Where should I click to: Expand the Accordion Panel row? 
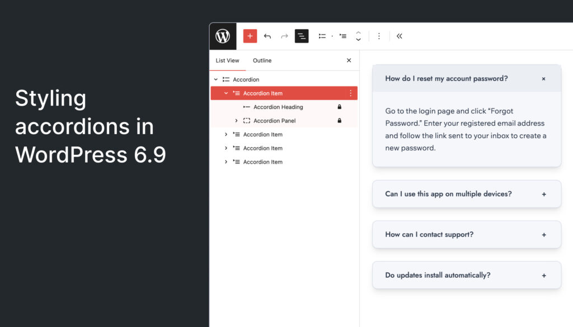pyautogui.click(x=236, y=121)
